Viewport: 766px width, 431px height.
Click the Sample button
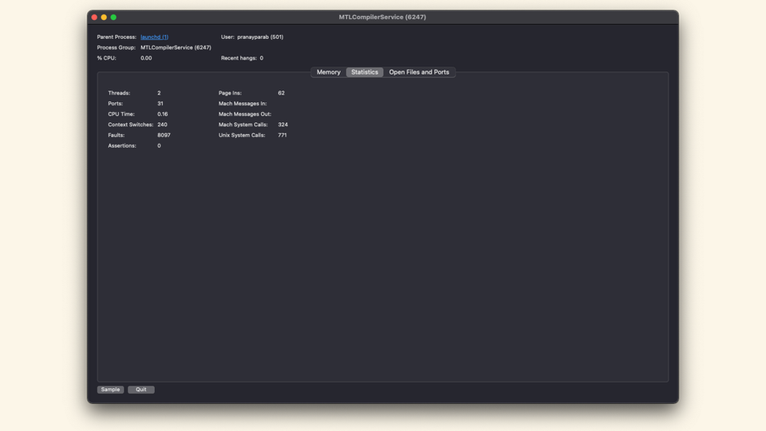click(x=110, y=389)
